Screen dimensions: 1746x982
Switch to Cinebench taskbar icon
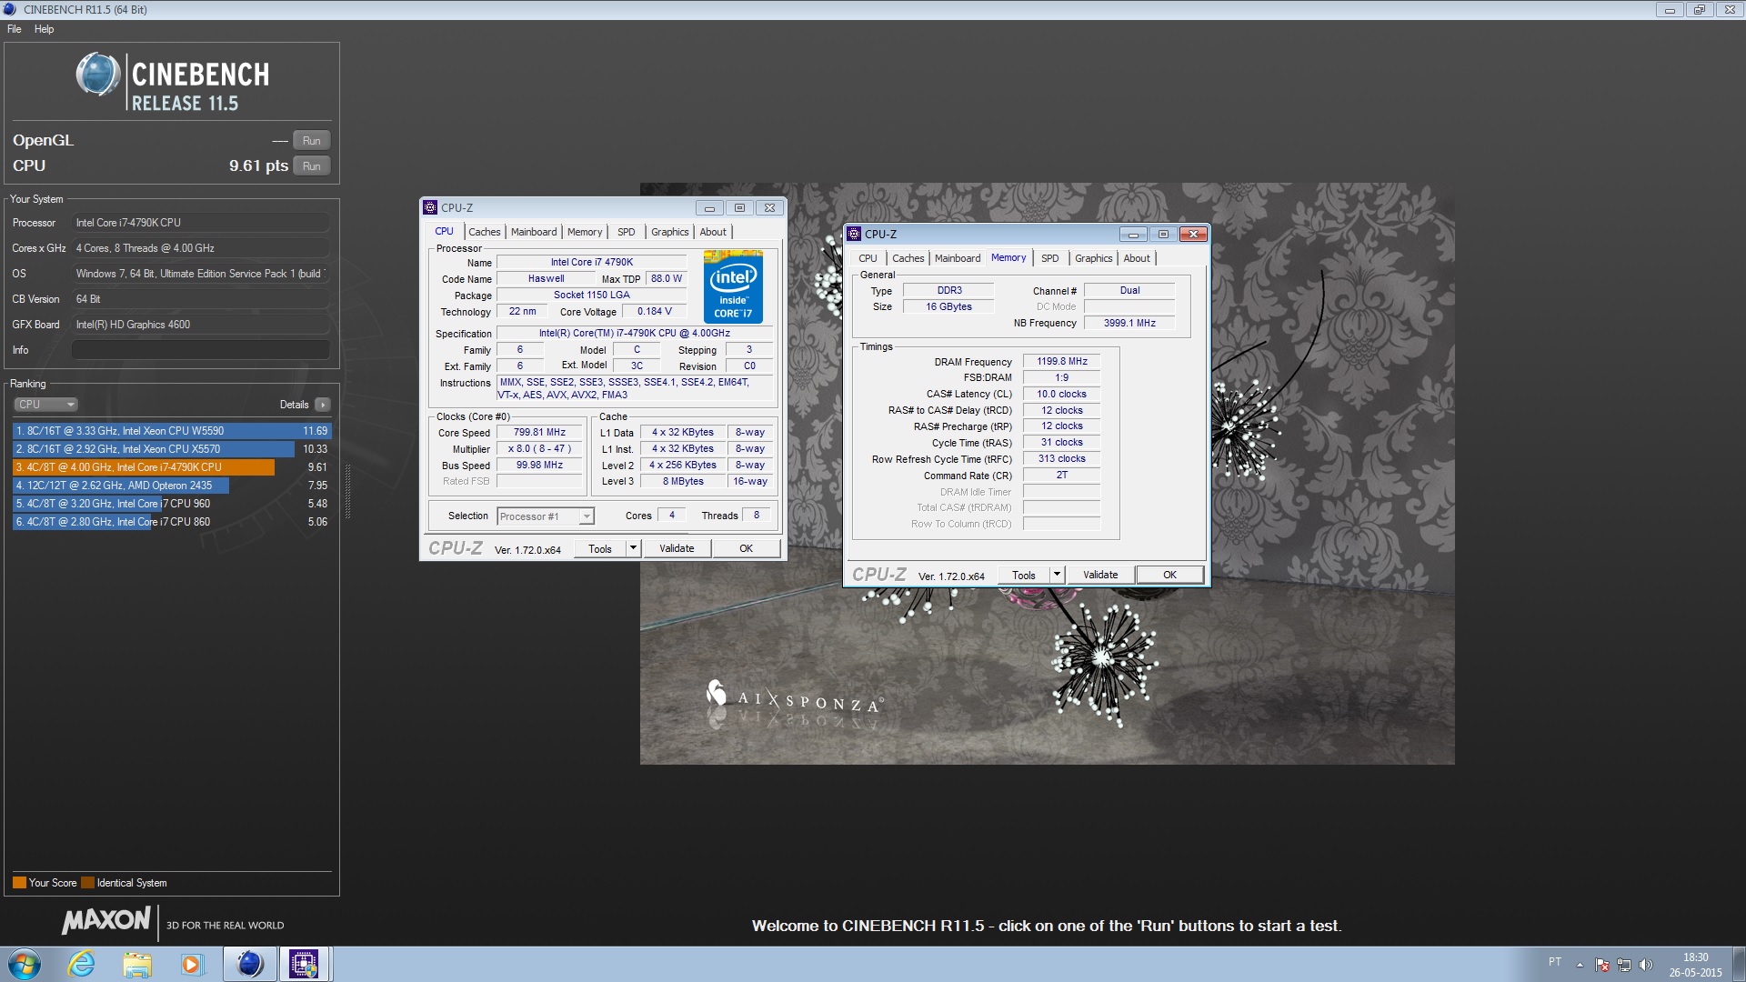point(250,964)
